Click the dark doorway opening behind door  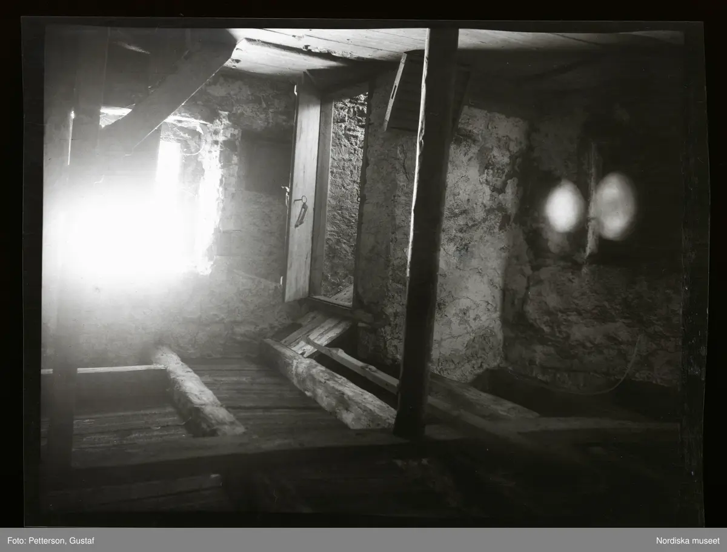344,194
